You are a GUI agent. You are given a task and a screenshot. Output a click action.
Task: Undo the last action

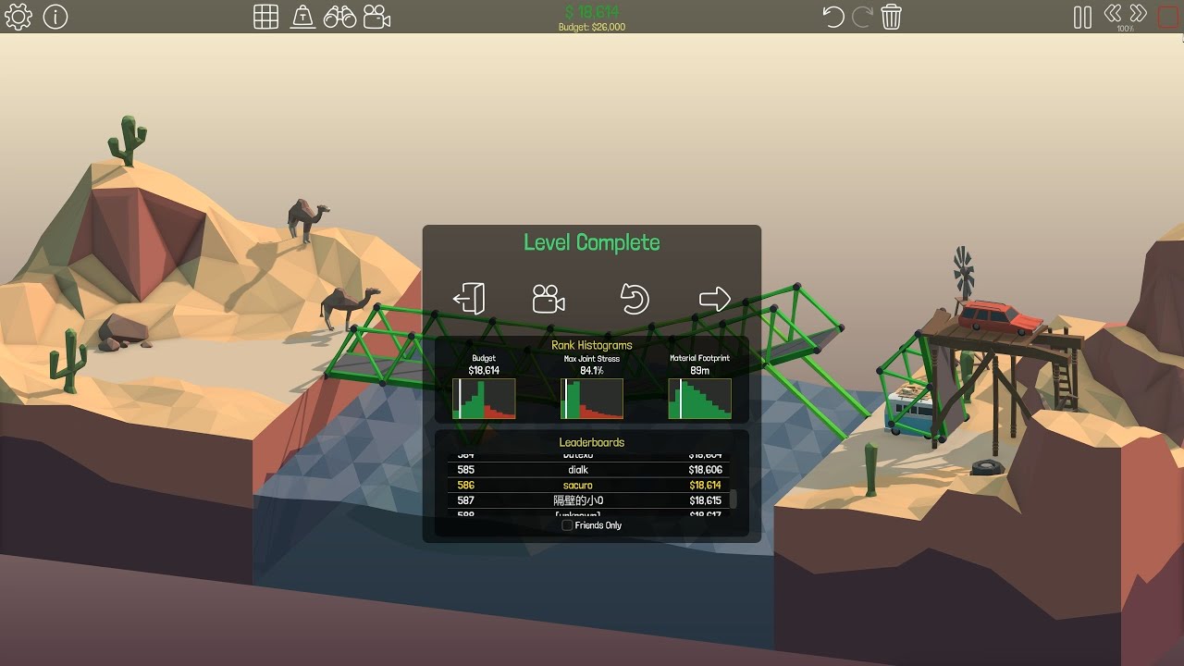[833, 17]
